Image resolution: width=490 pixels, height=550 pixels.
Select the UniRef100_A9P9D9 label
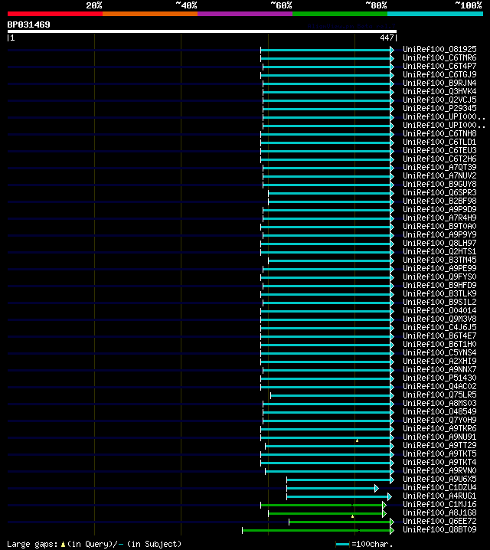coord(439,209)
